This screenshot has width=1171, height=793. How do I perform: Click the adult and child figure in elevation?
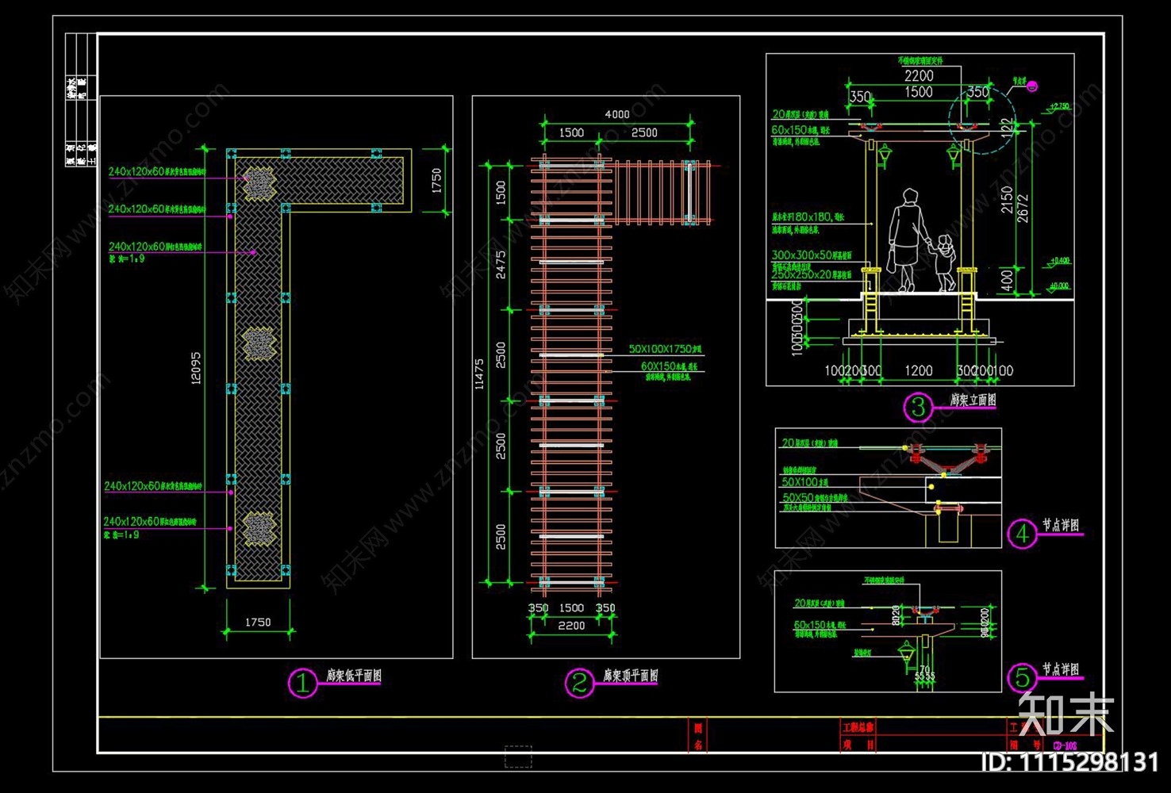(x=921, y=240)
